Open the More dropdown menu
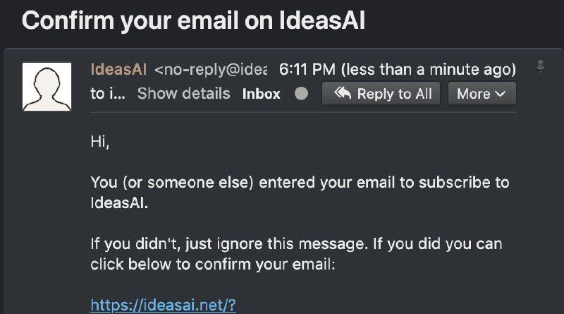This screenshot has height=314, width=564. (x=482, y=94)
